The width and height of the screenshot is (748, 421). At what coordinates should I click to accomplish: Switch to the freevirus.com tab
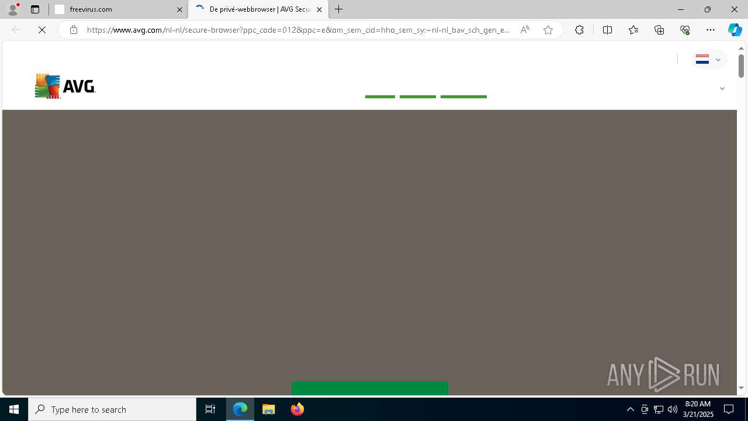(119, 9)
